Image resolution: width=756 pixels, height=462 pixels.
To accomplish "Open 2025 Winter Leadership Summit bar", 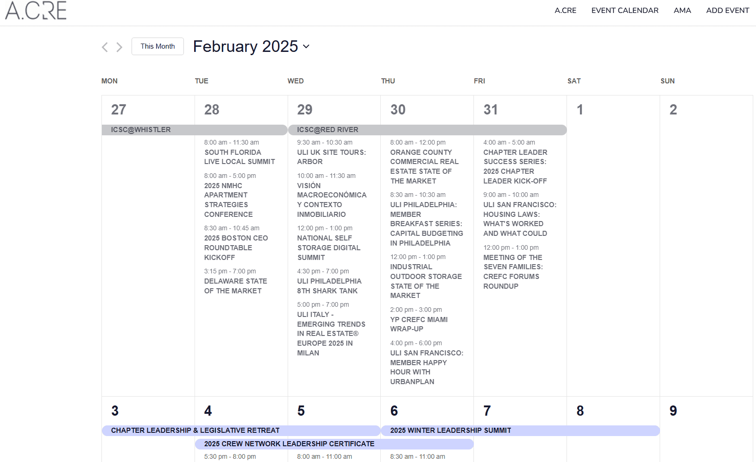I will tap(520, 430).
